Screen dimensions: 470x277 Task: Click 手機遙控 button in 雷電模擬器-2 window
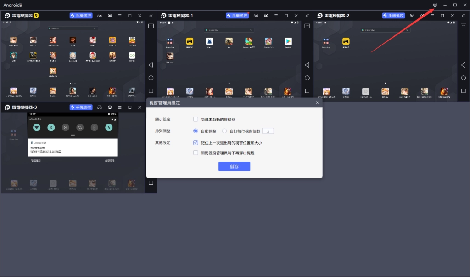393,16
